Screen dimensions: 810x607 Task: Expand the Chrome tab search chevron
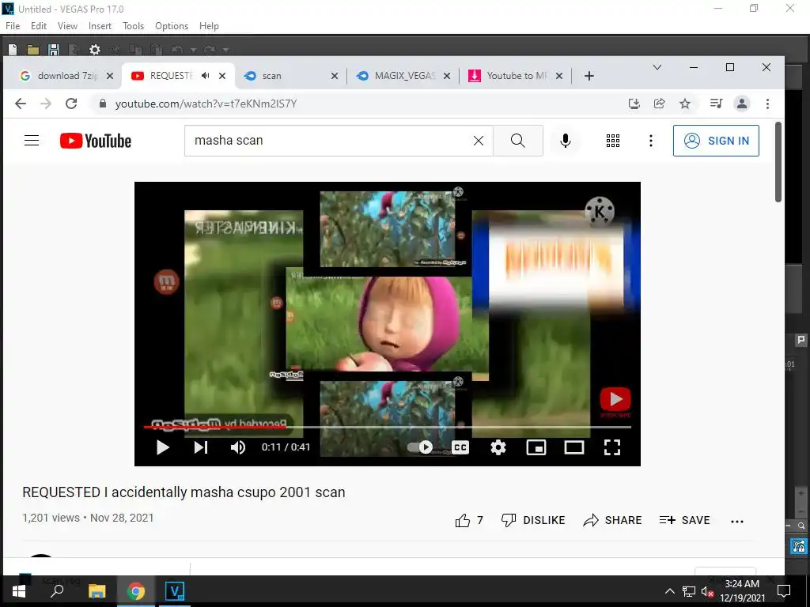click(x=657, y=67)
